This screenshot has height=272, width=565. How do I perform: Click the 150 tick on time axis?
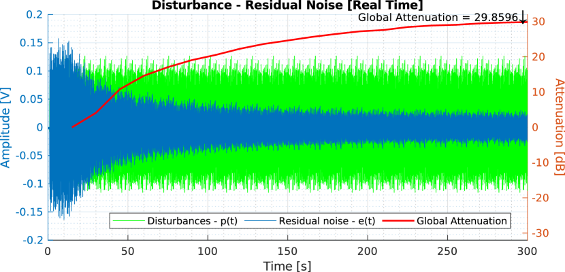tap(287, 250)
